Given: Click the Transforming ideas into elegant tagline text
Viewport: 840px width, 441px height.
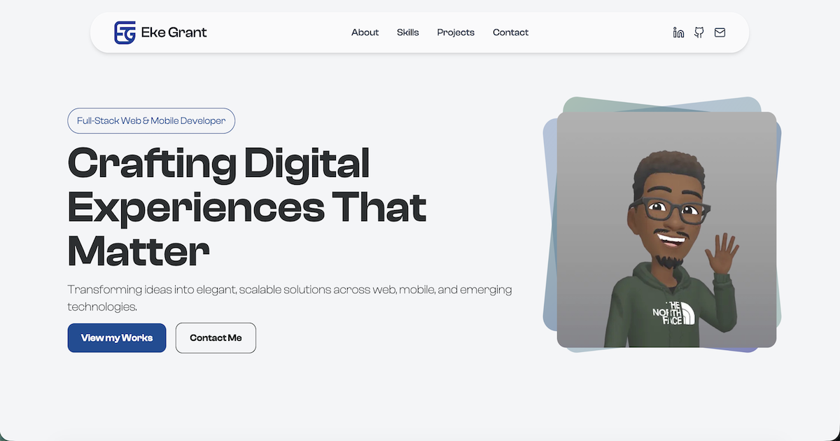Looking at the screenshot, I should pos(290,297).
